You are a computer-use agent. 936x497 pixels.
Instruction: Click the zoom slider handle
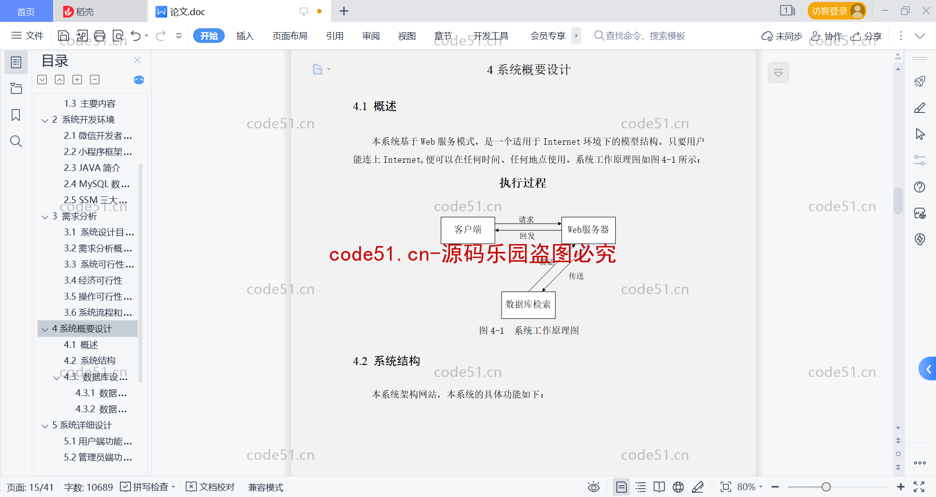[x=826, y=487]
